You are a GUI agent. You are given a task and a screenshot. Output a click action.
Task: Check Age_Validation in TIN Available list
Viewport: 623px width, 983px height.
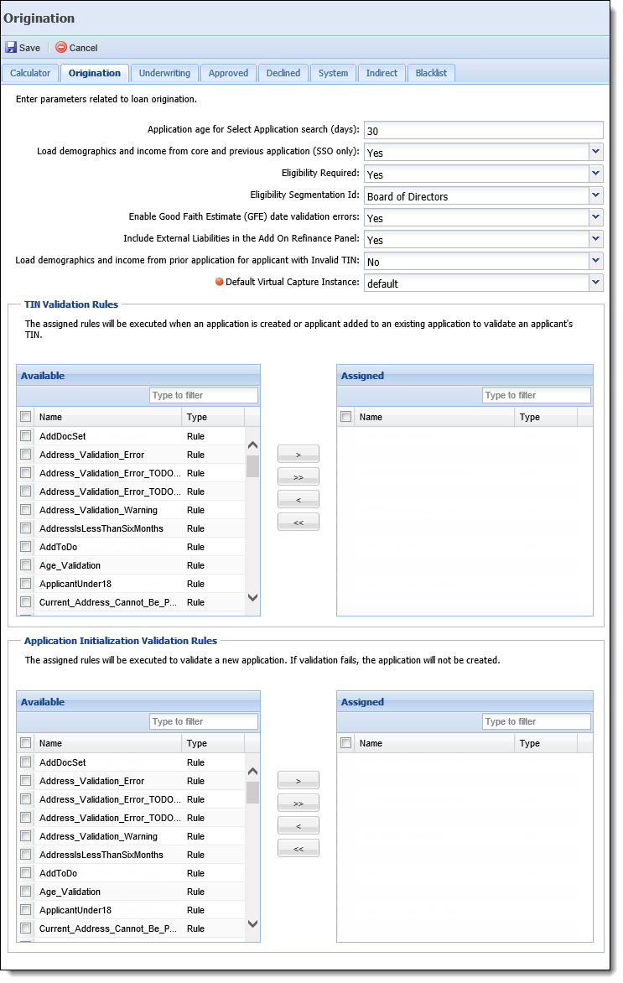[x=26, y=564]
